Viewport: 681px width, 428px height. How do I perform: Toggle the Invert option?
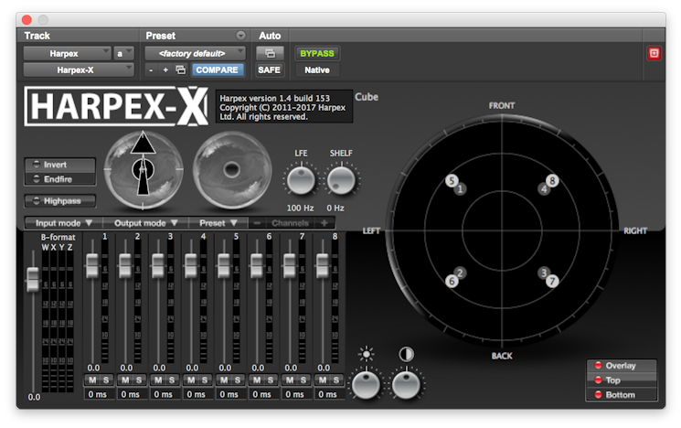pyautogui.click(x=60, y=165)
